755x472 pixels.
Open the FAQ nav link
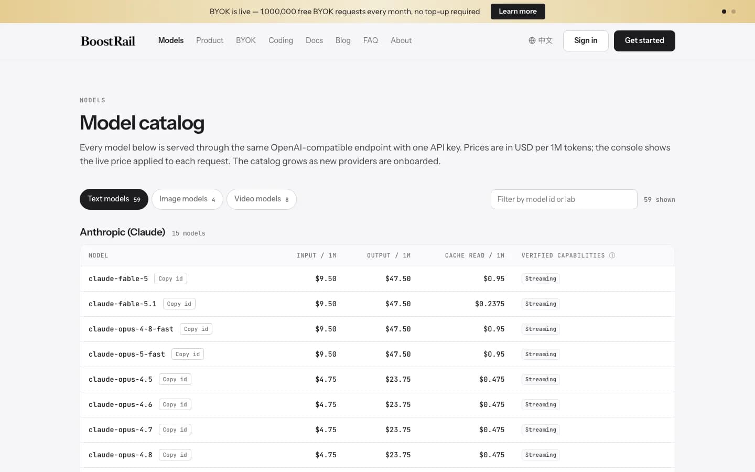tap(371, 40)
